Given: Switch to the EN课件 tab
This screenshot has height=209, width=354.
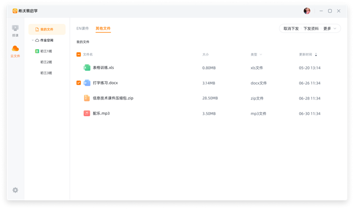Looking at the screenshot, I should pos(82,29).
